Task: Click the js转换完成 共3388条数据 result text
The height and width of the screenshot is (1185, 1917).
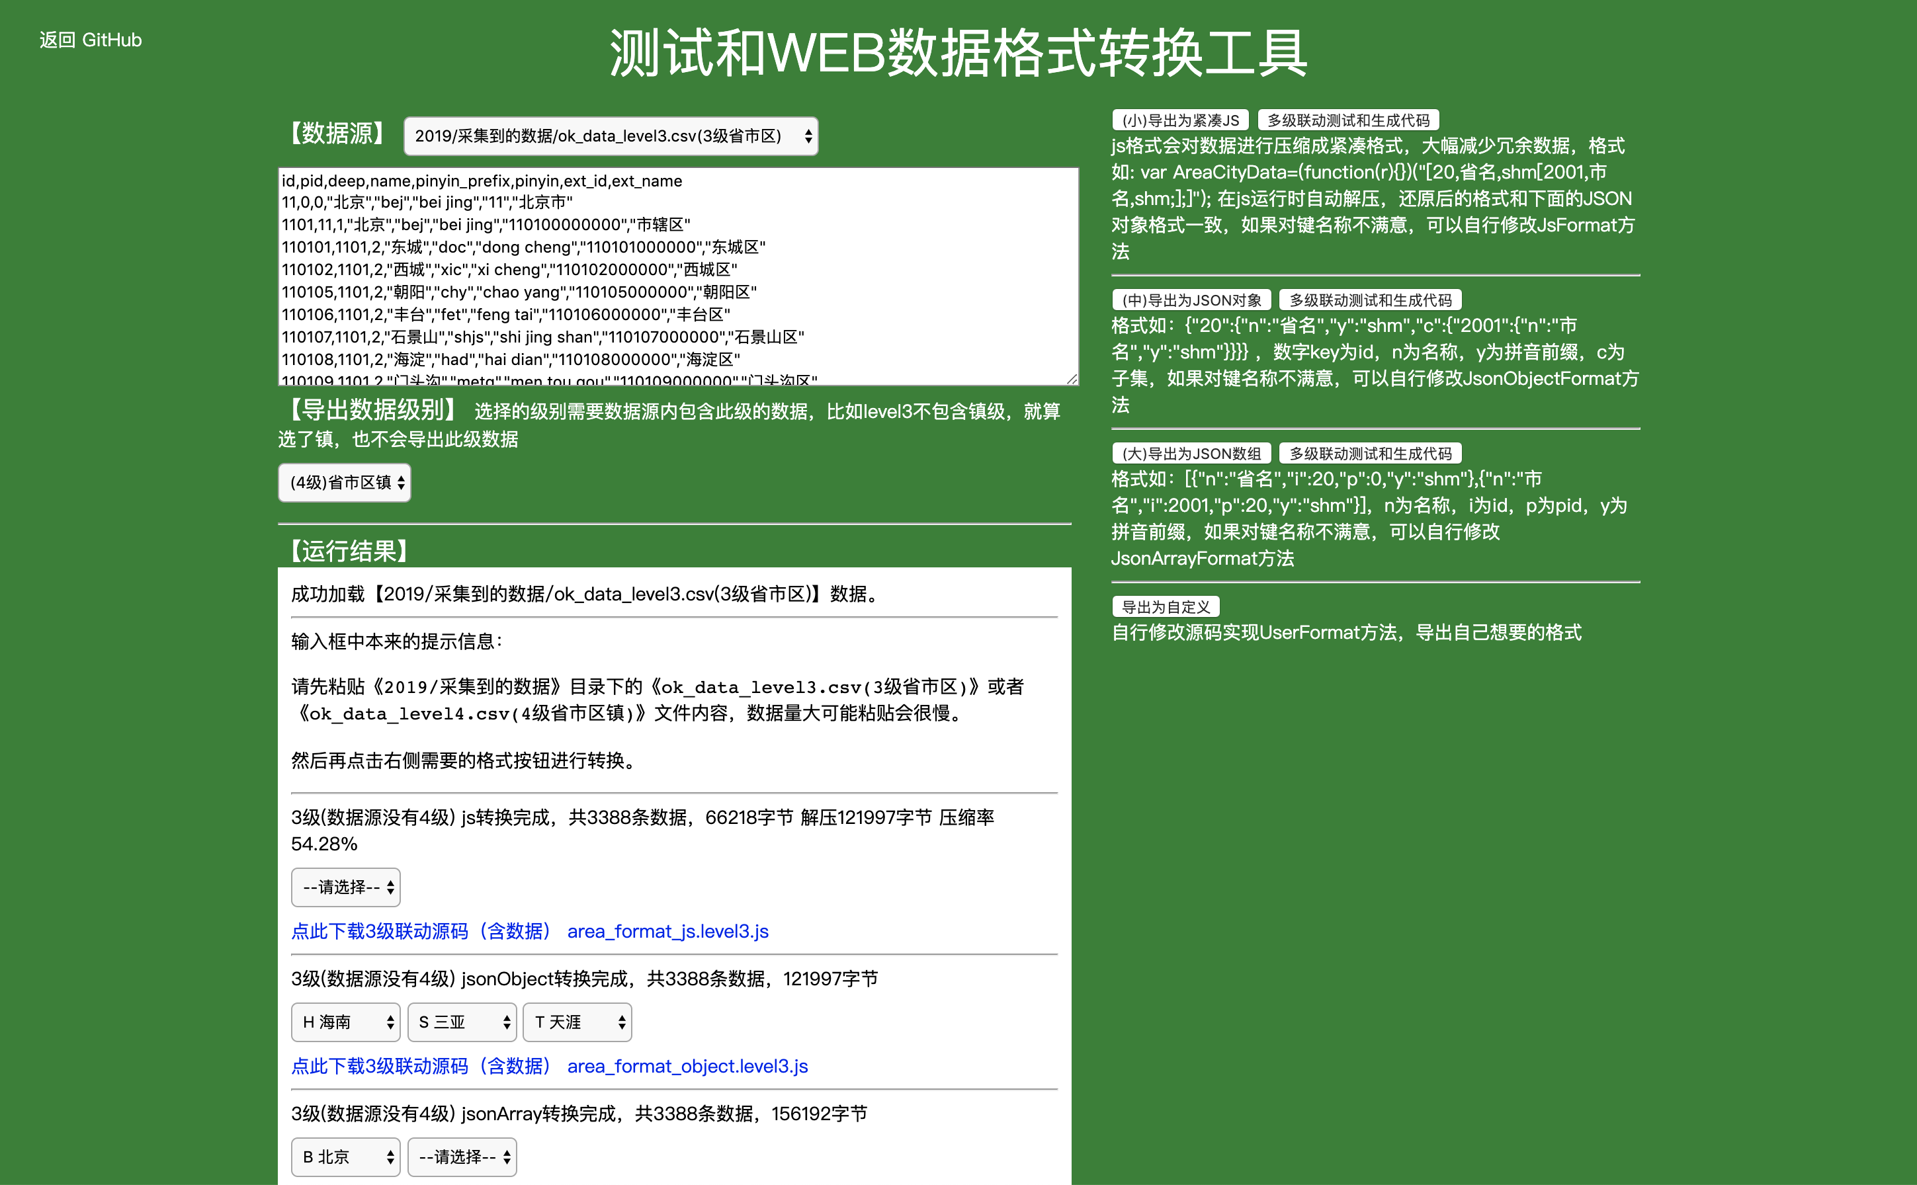Action: (x=643, y=831)
